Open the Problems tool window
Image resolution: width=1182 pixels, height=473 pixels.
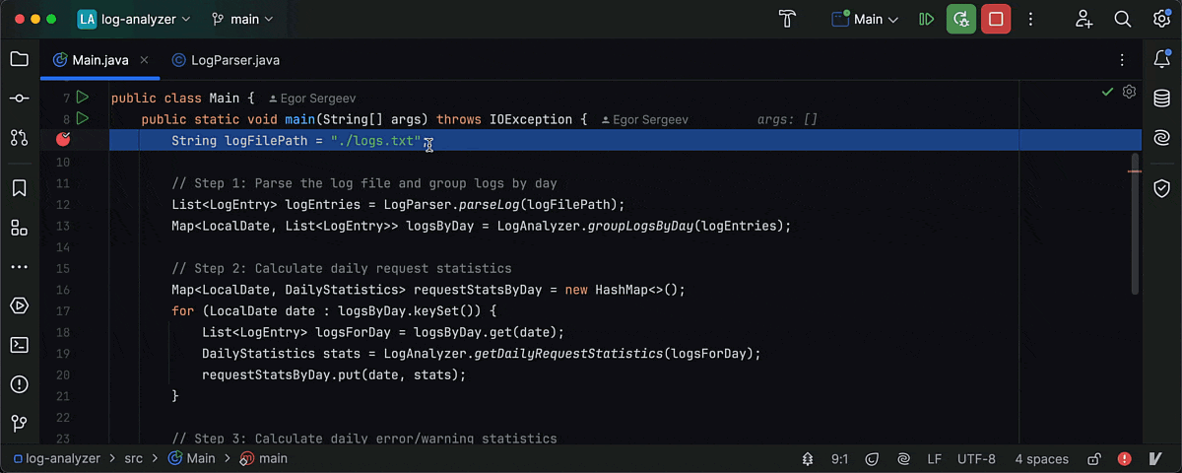click(19, 384)
